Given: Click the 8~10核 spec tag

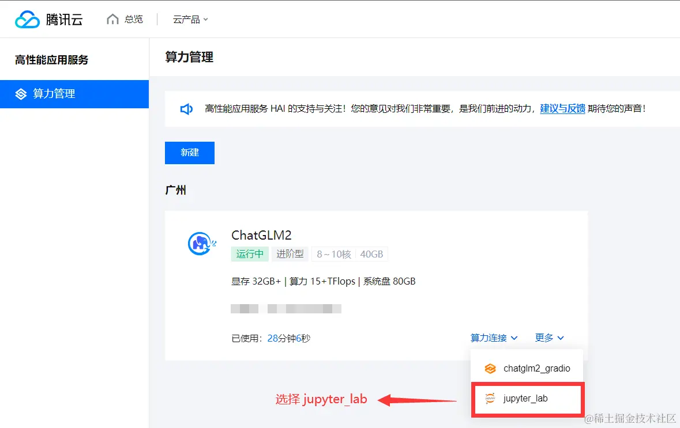Looking at the screenshot, I should click(x=333, y=254).
